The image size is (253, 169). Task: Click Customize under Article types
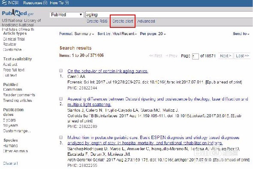click(12, 50)
